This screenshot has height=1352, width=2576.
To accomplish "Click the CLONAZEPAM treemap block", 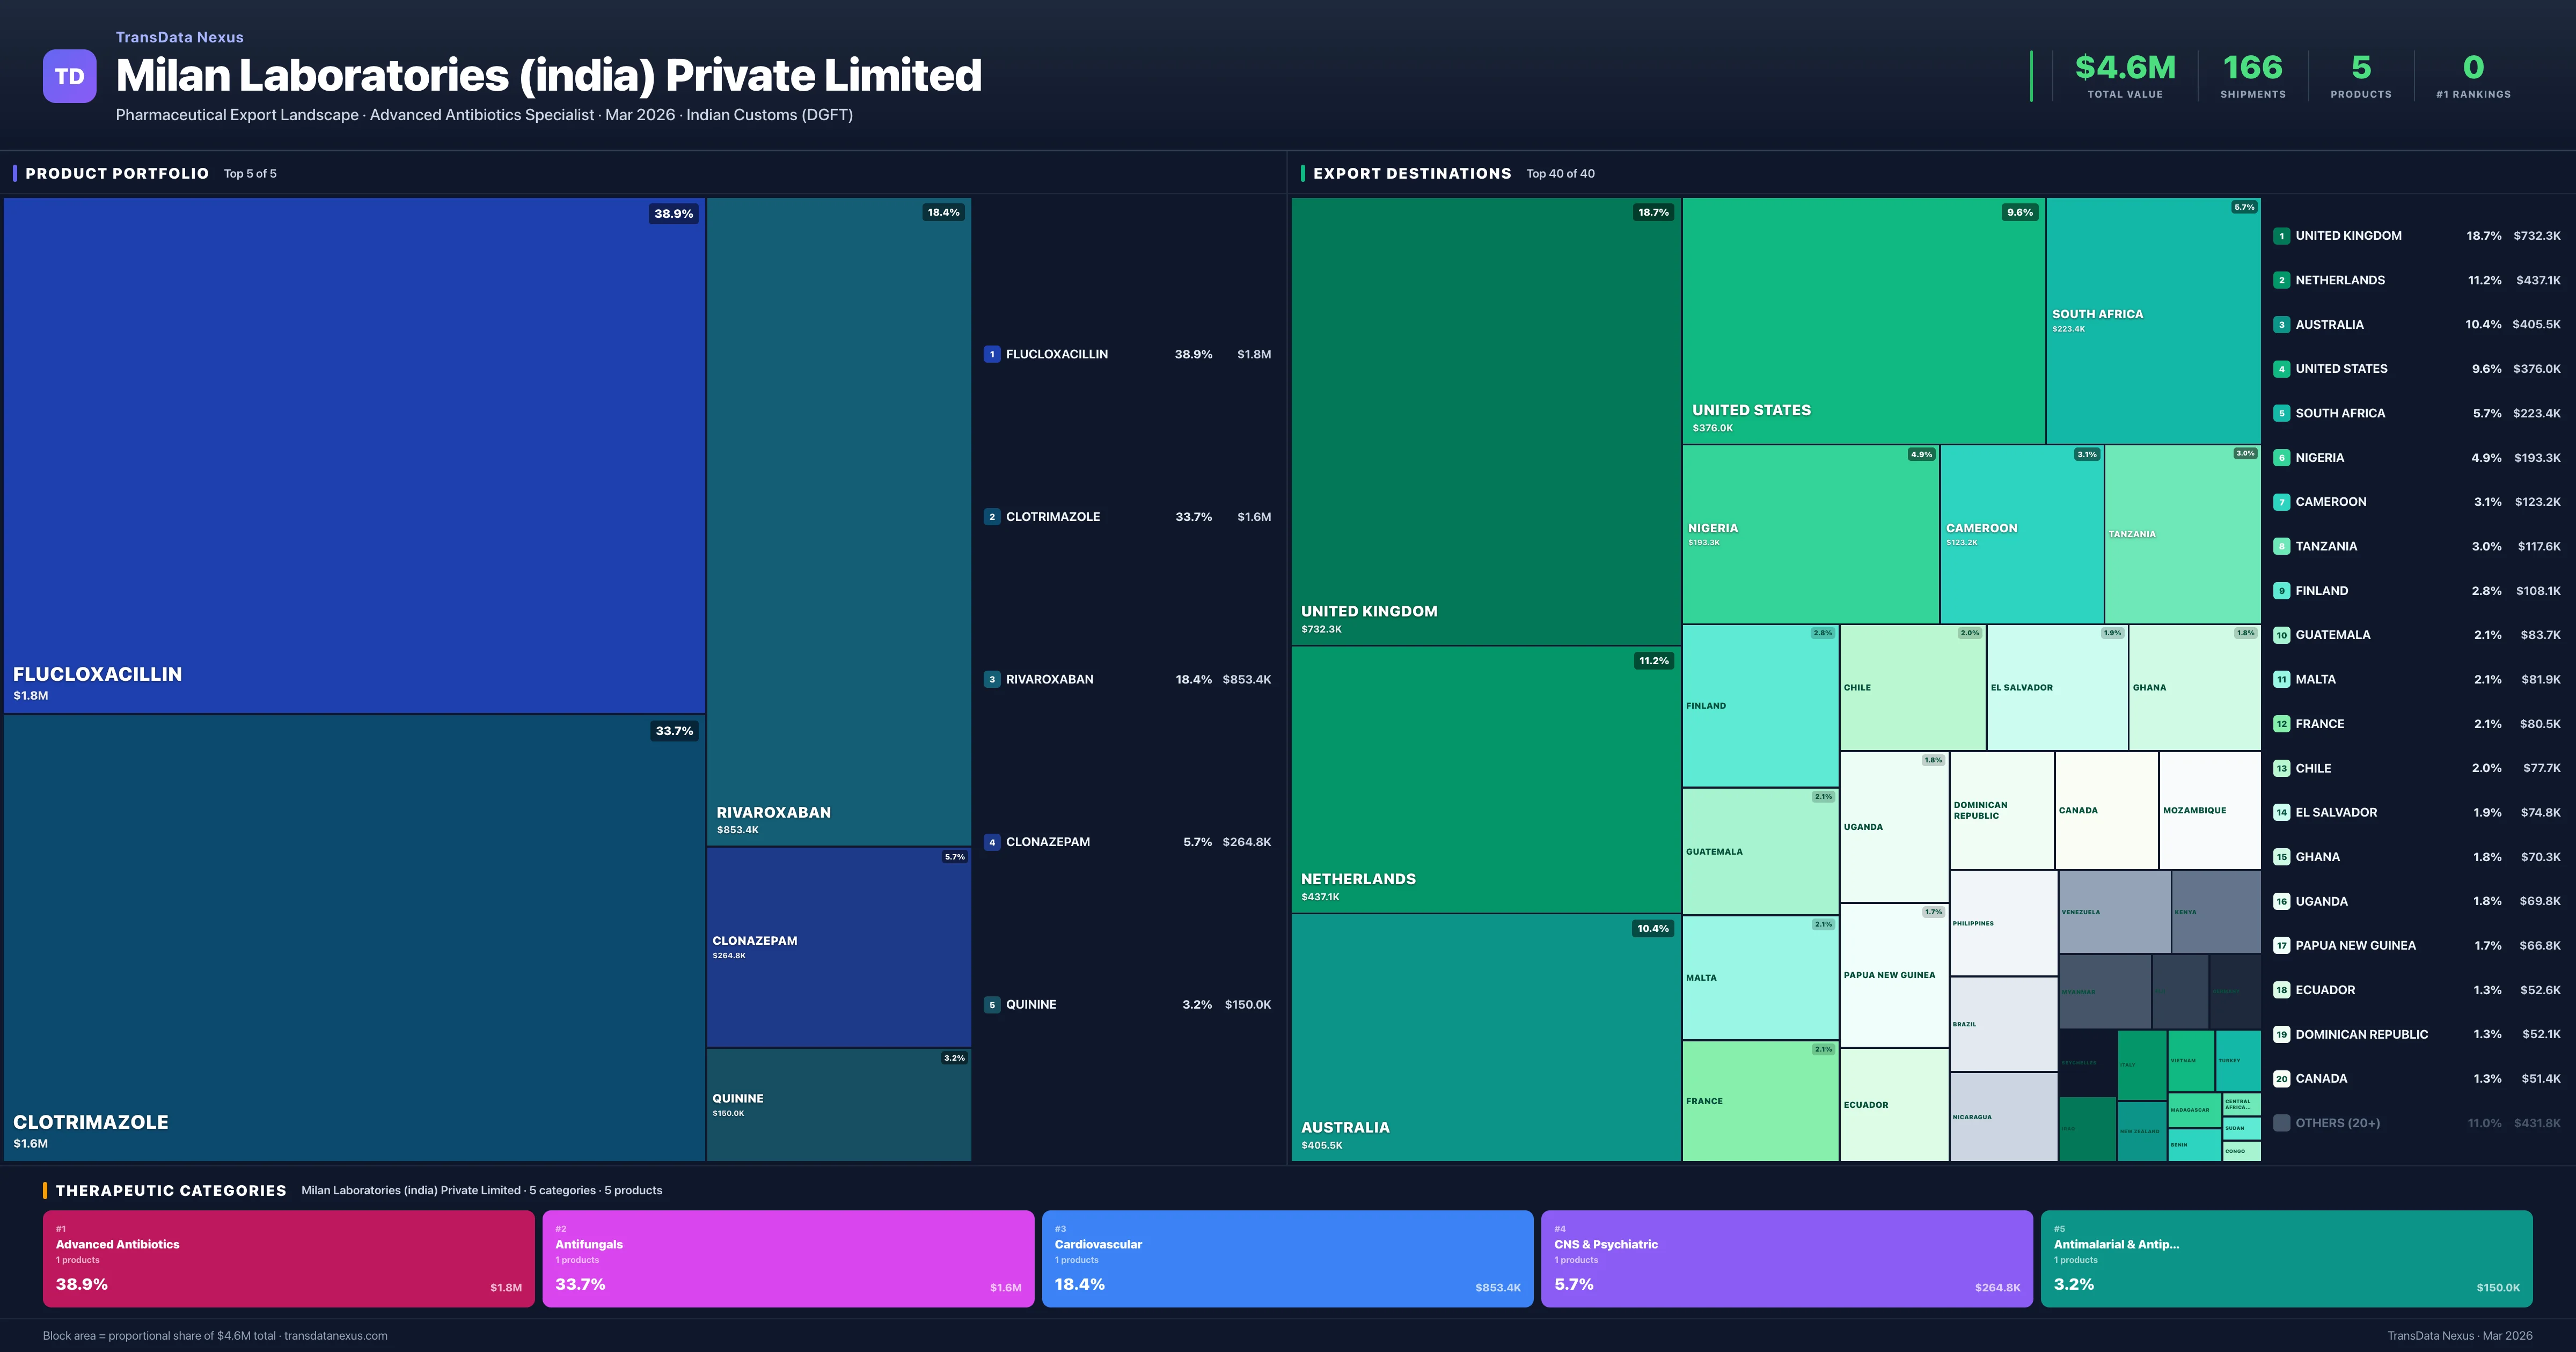I will (838, 946).
